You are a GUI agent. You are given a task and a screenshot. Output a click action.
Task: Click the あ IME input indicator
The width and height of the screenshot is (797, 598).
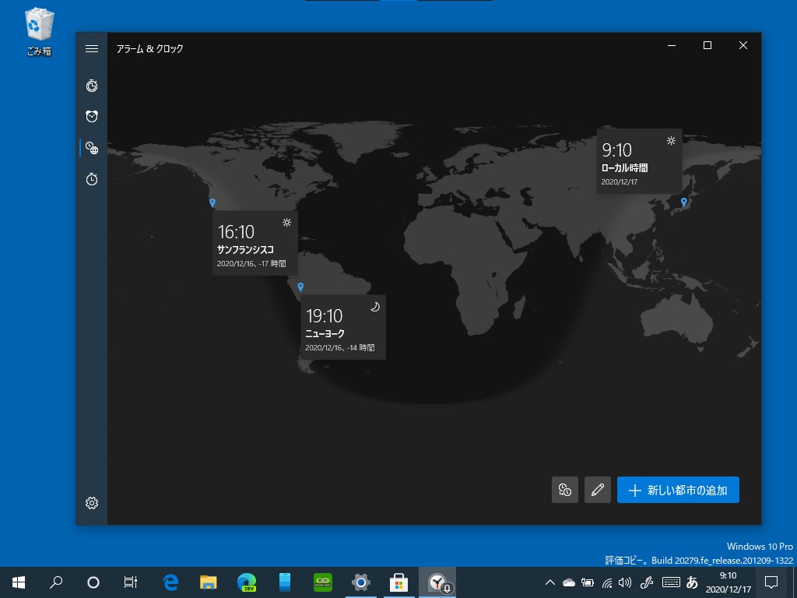692,582
